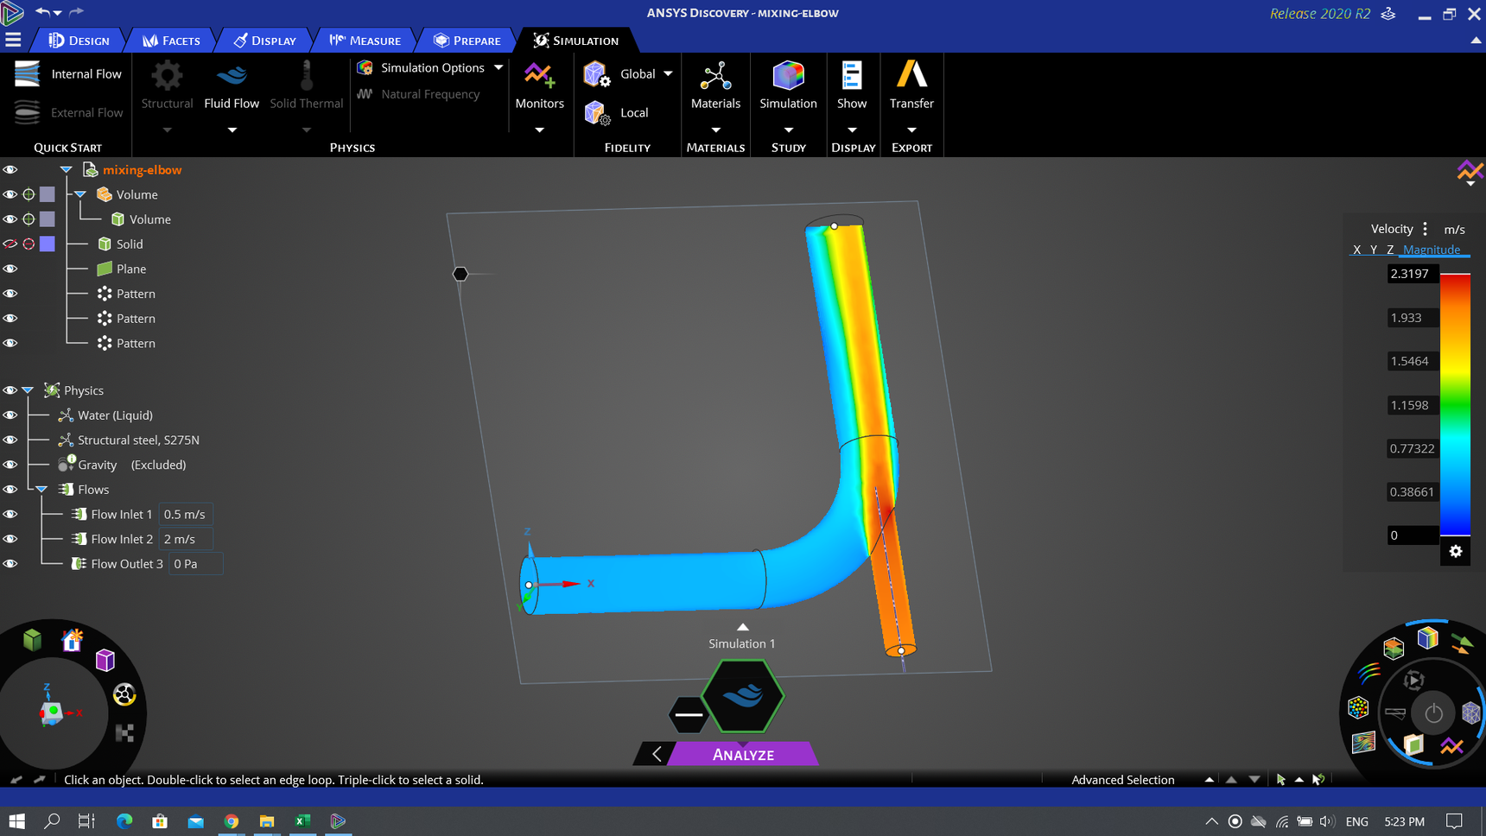Viewport: 1486px width, 836px height.
Task: Click the color swatch of the parent Volume
Action: tap(48, 195)
